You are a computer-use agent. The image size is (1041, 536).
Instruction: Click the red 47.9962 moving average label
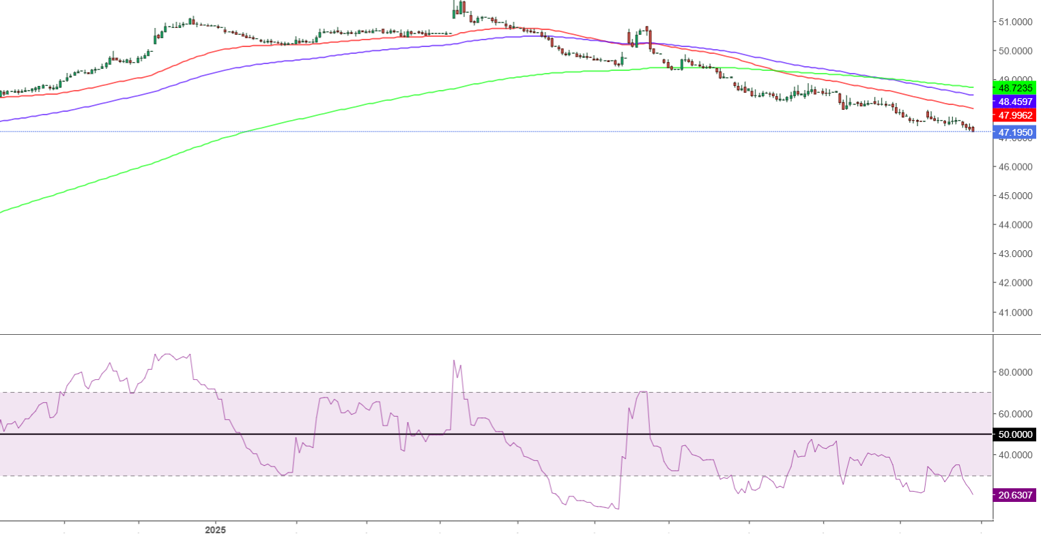pyautogui.click(x=1014, y=115)
